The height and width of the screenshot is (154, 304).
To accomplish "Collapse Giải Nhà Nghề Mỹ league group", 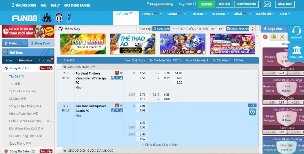I will click(60, 67).
